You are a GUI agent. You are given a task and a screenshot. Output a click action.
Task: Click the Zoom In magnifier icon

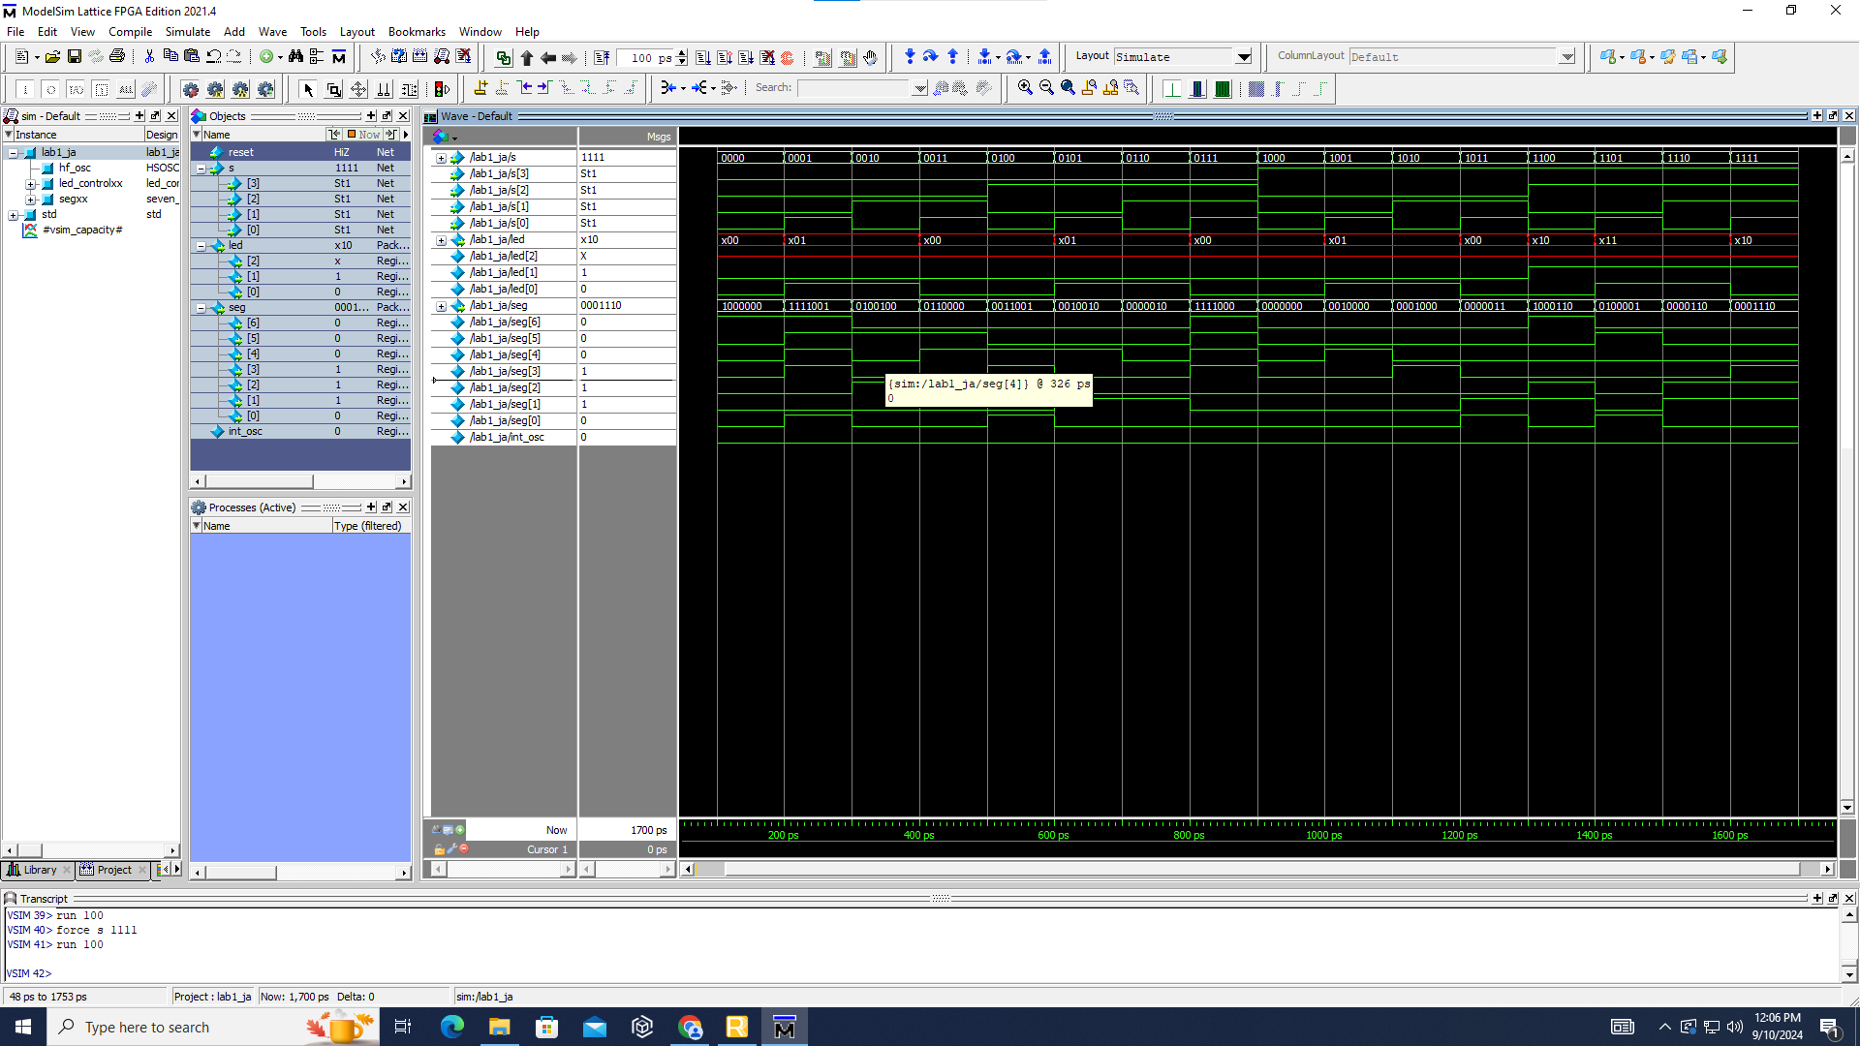click(x=1025, y=88)
